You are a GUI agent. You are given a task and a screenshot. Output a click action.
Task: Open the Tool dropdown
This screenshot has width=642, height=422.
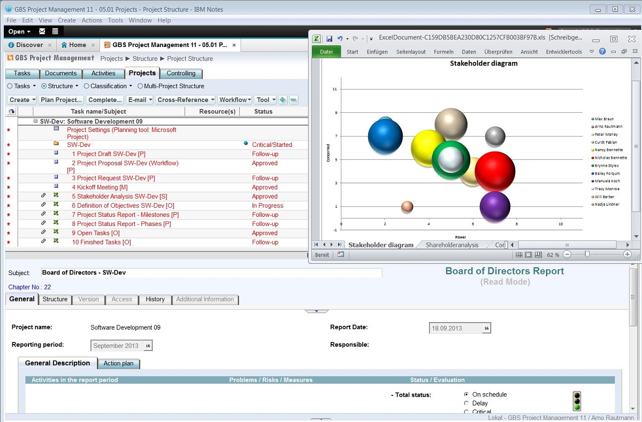coord(266,100)
